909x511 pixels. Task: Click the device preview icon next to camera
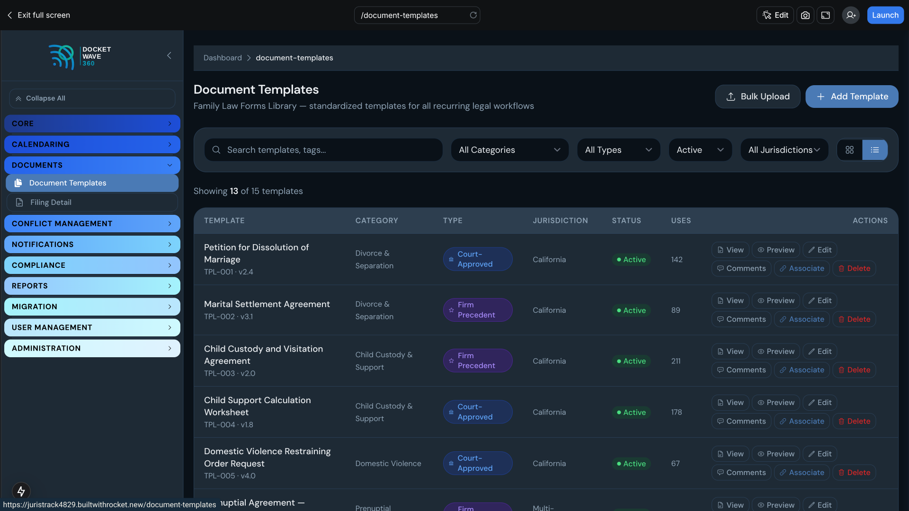(x=826, y=15)
